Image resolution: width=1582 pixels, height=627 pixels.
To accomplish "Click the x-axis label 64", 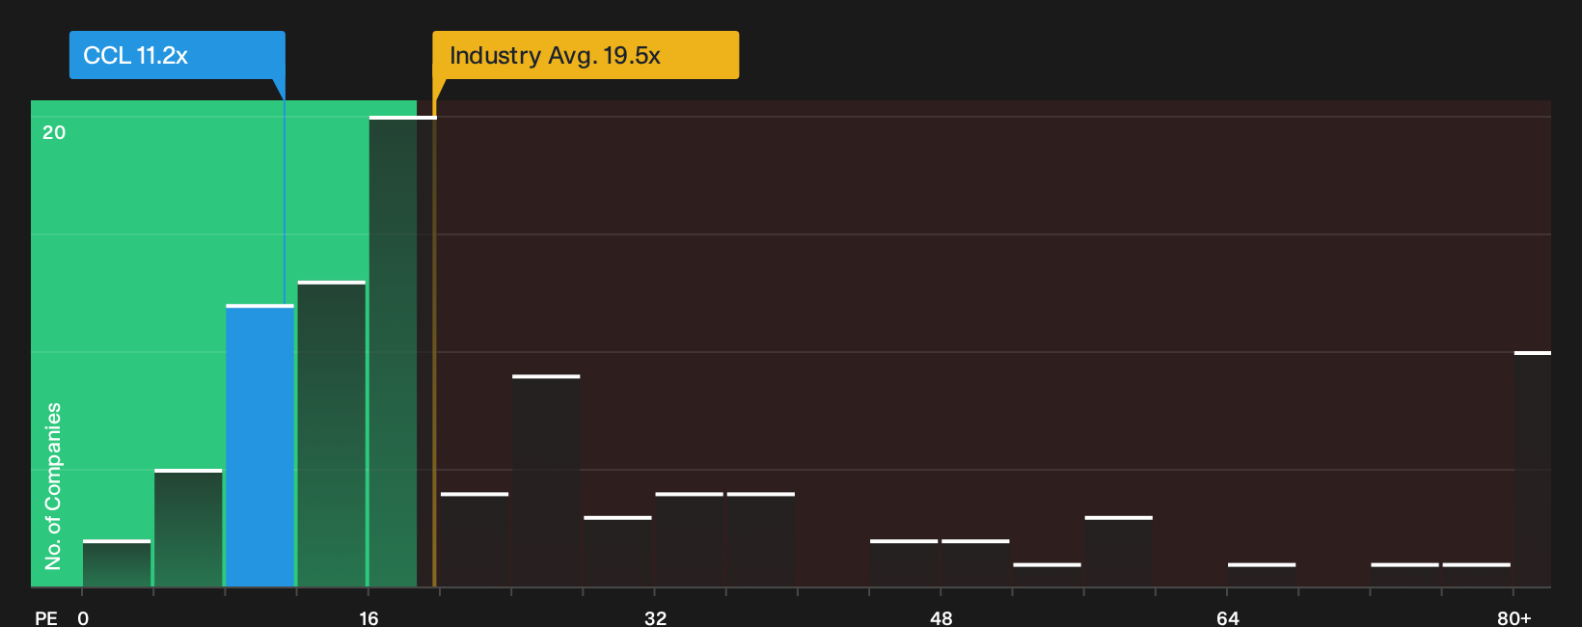I will [1227, 617].
